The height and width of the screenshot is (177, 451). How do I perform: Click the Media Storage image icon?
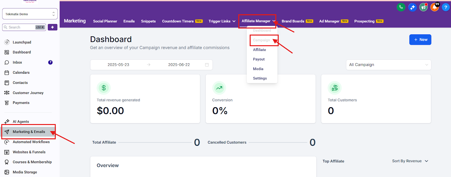tap(7, 172)
